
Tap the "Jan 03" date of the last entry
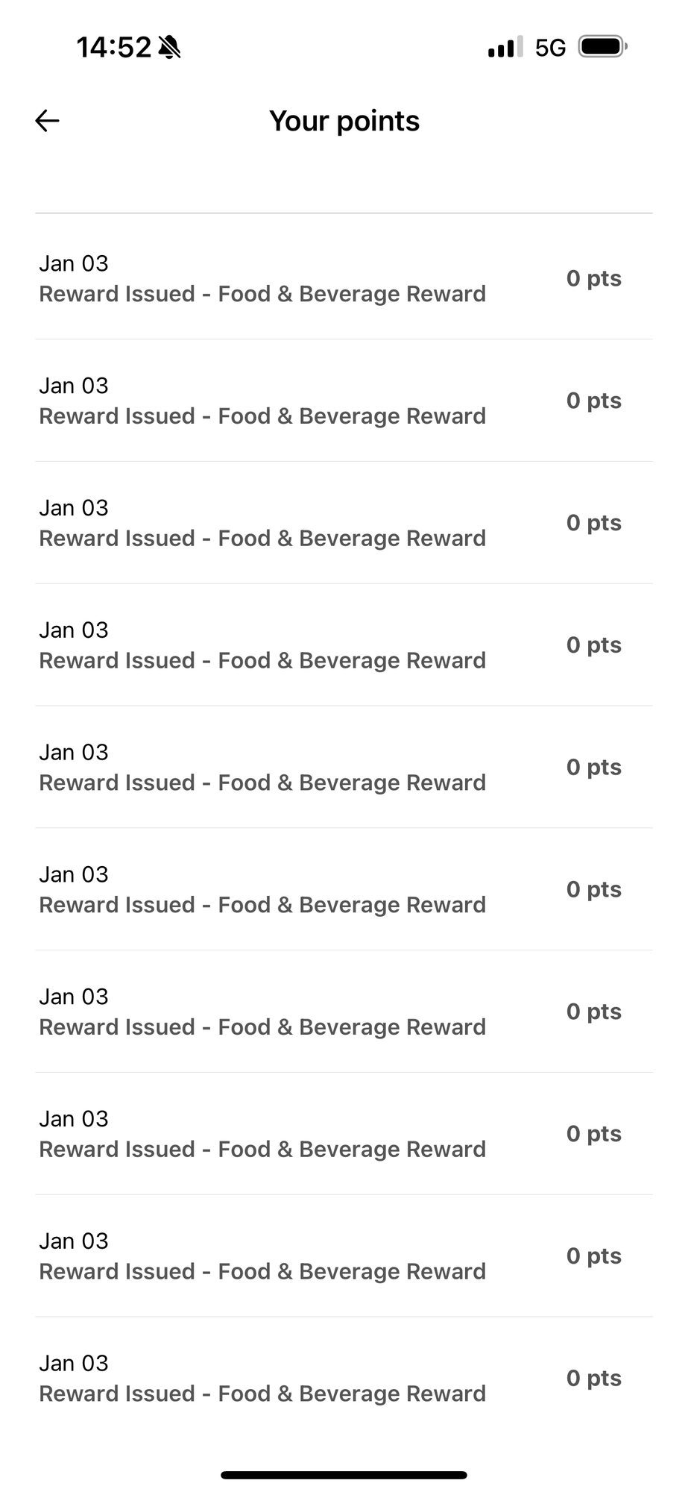click(74, 1363)
